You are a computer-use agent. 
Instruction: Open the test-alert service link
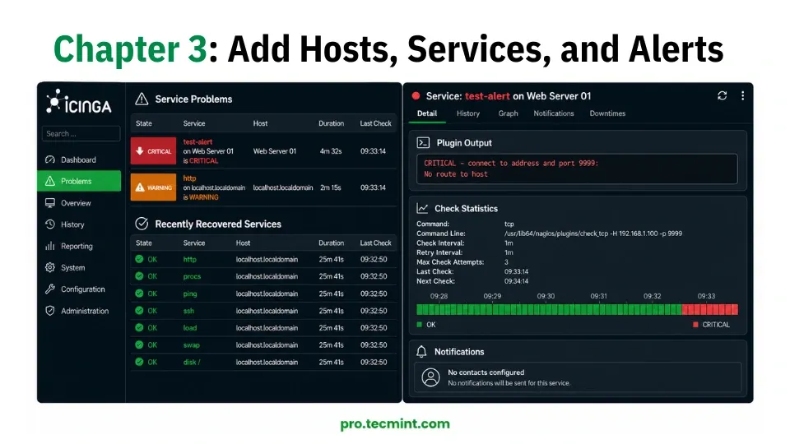[x=197, y=142]
